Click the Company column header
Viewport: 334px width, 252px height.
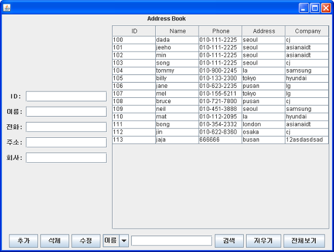coord(306,31)
